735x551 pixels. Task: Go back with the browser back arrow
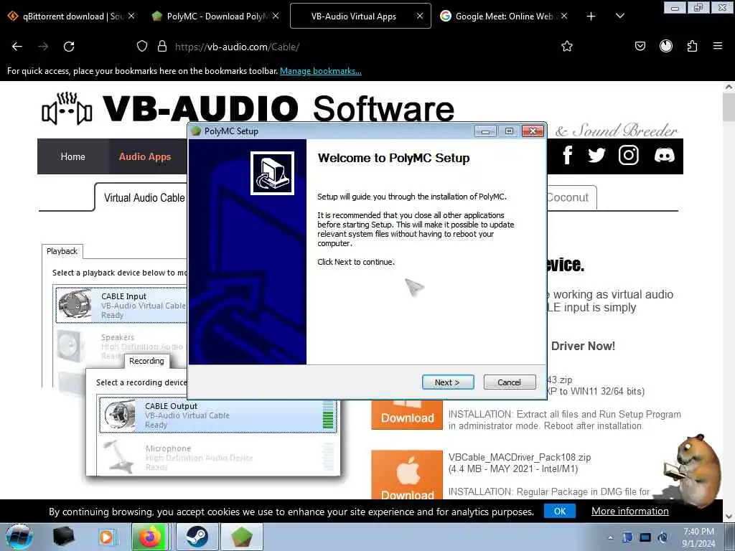point(17,47)
